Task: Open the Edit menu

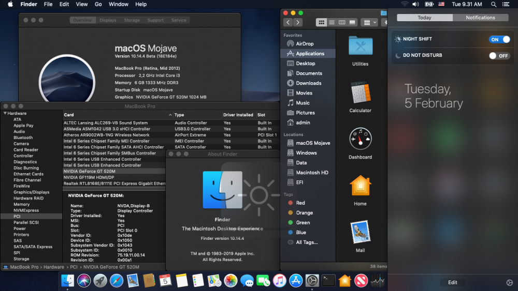Action: [x=64, y=4]
